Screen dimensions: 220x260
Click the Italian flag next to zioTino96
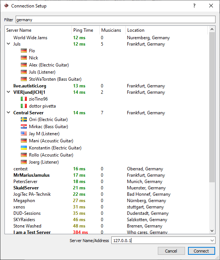click(x=24, y=99)
